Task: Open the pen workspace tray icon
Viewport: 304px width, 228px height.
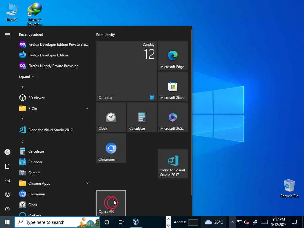Action: pyautogui.click(x=255, y=222)
